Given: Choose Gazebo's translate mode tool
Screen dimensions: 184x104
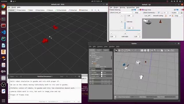Looking at the screenshot, I should pos(119,51).
